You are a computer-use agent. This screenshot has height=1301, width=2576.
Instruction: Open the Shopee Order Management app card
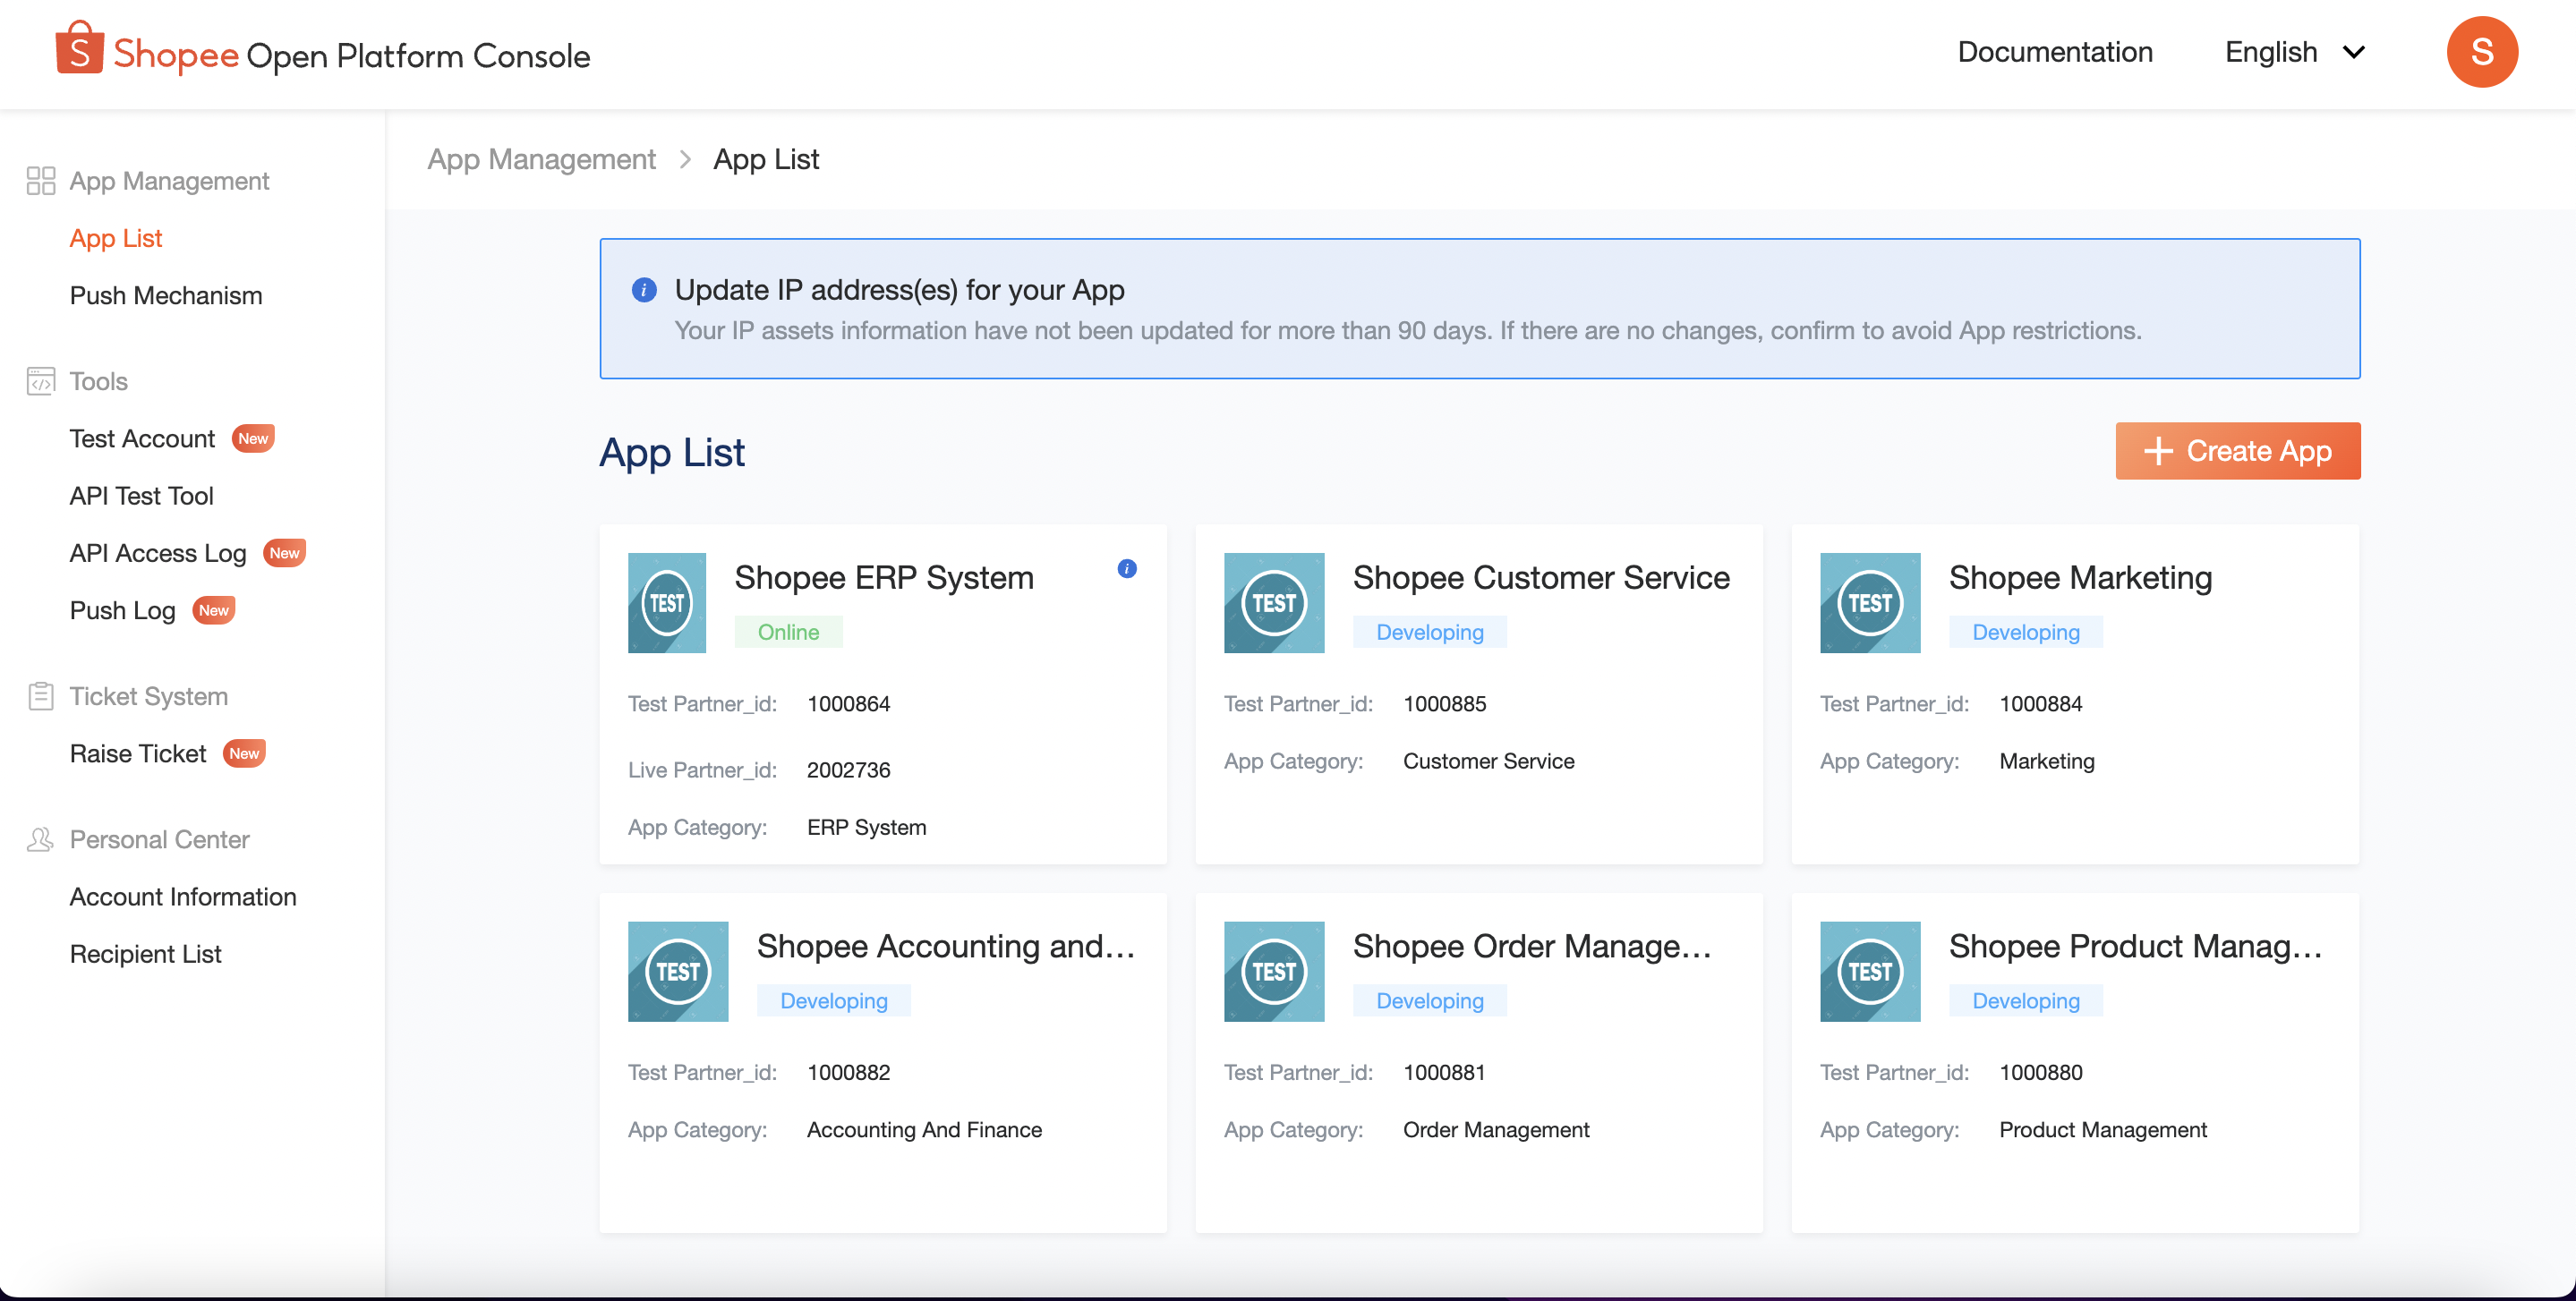[1478, 1062]
